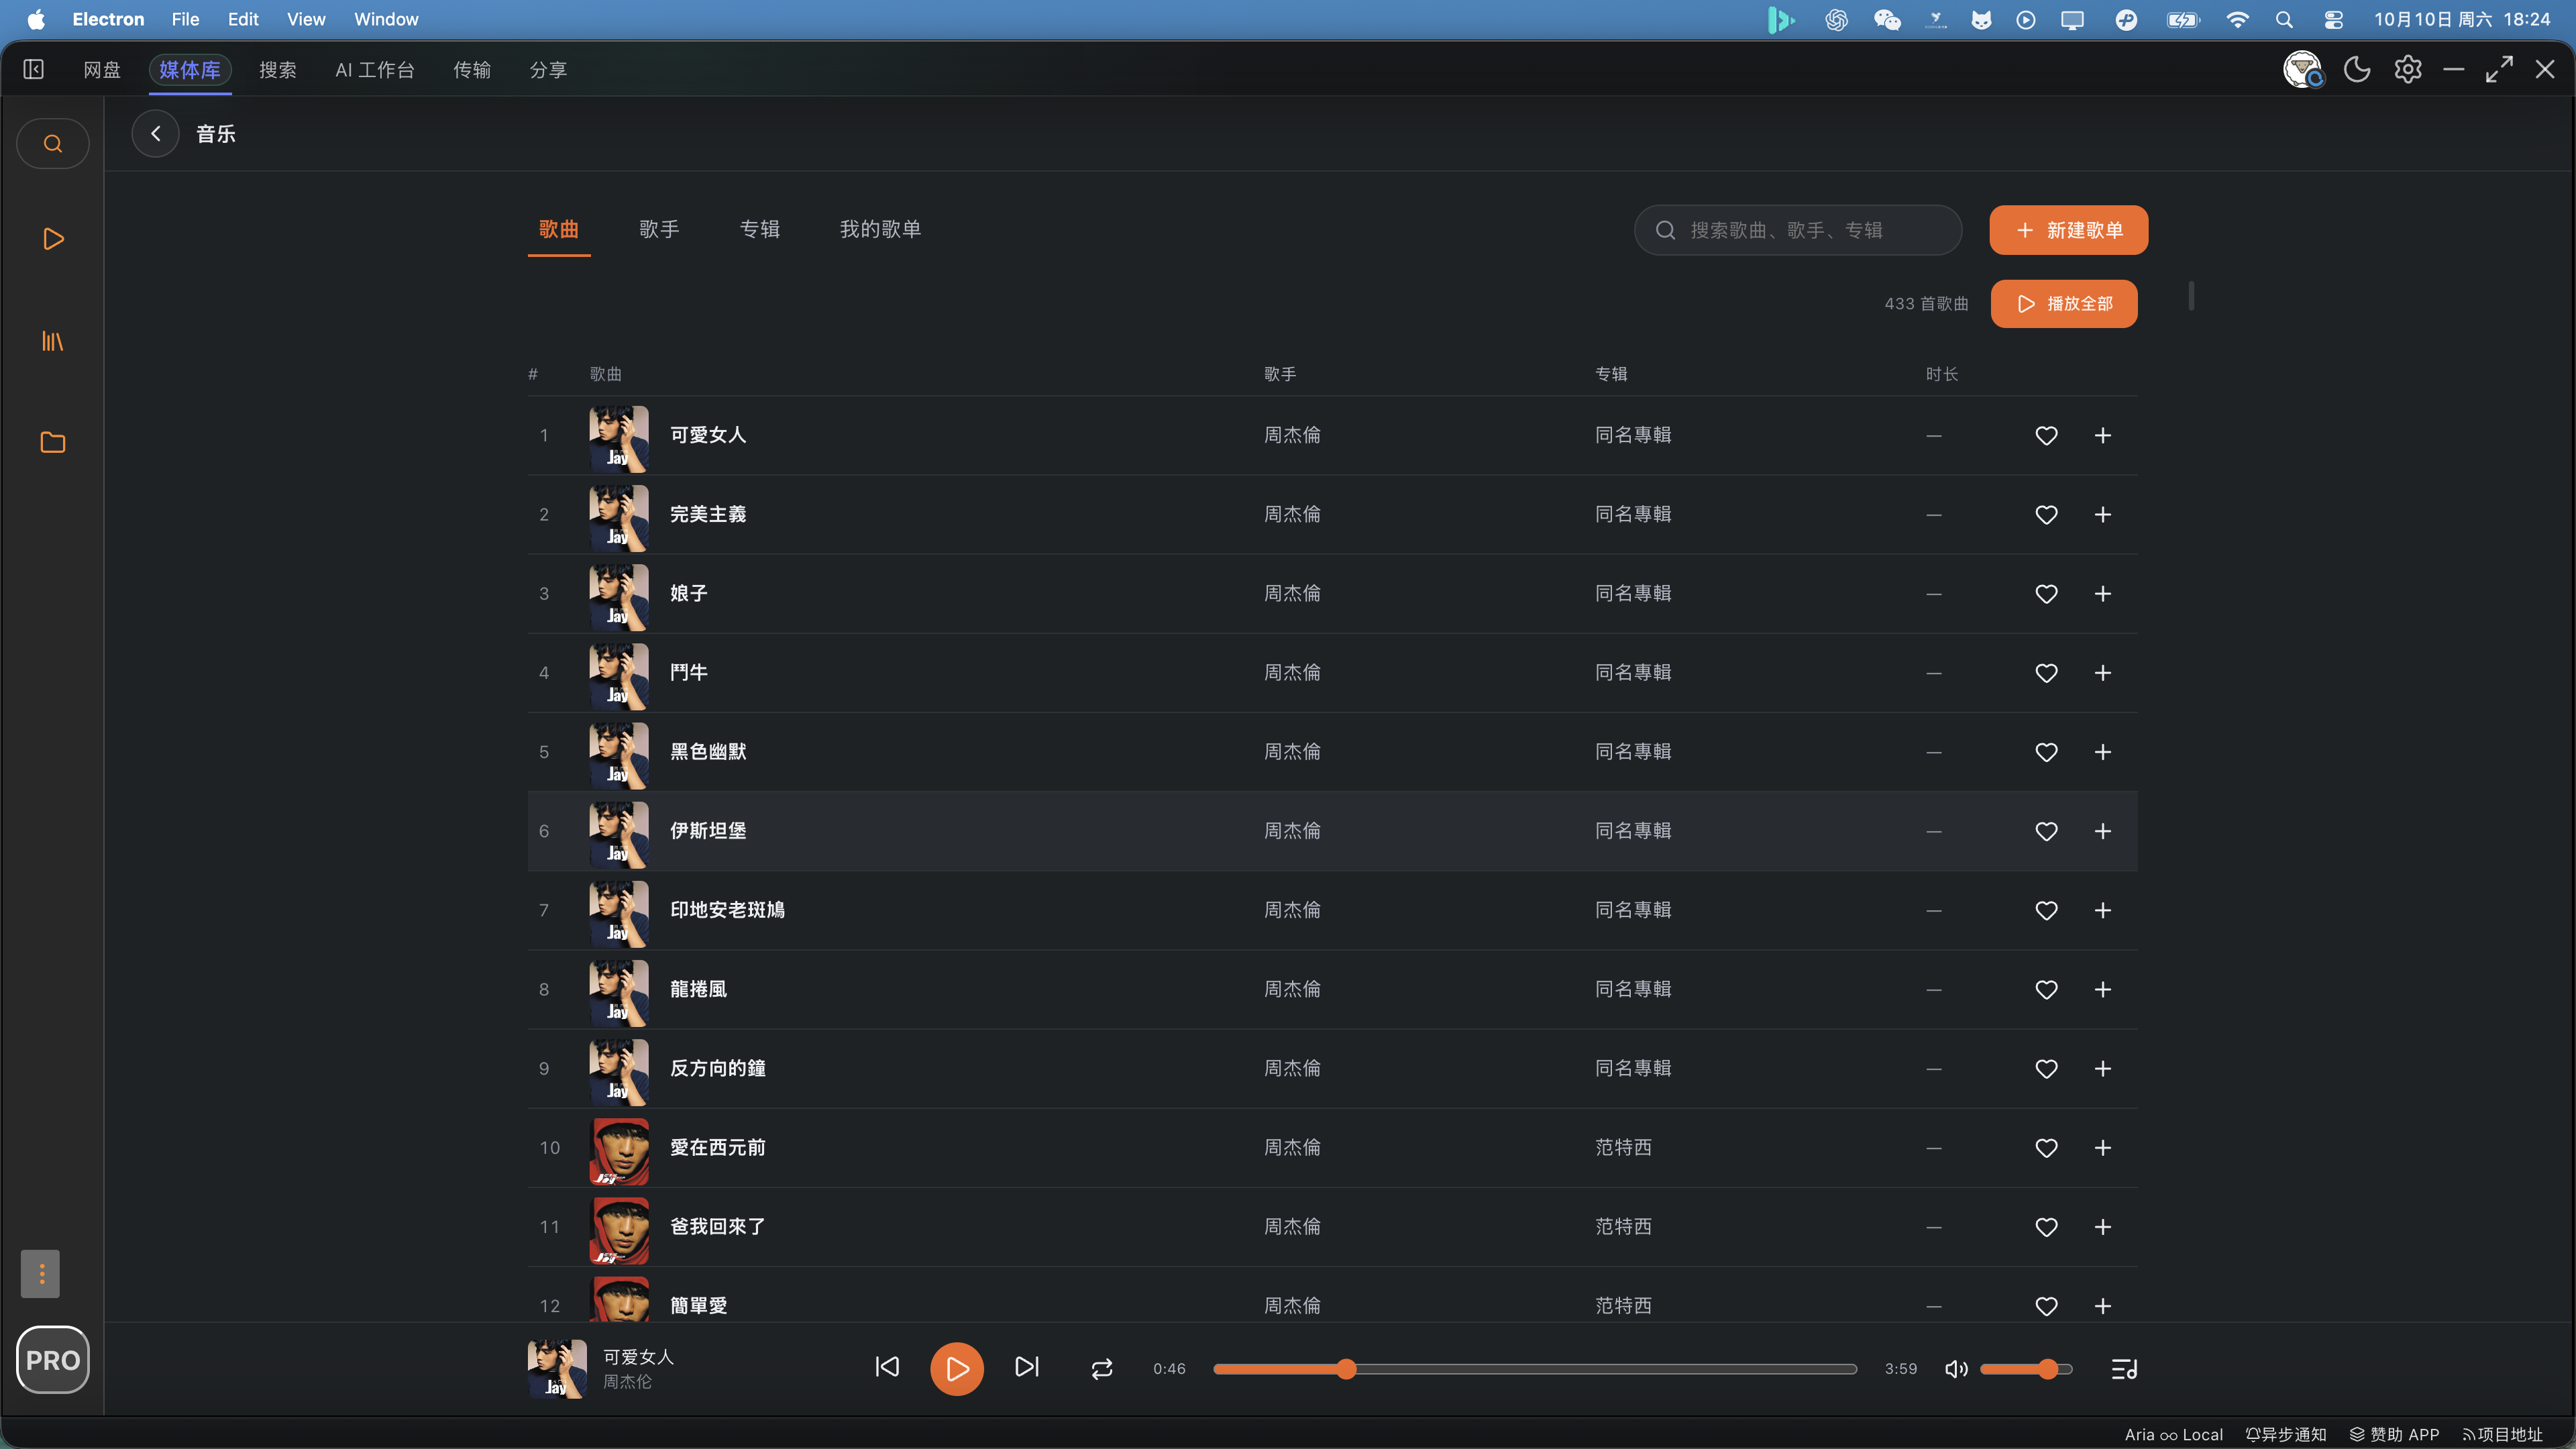Open the sidebar folder icon

(53, 442)
